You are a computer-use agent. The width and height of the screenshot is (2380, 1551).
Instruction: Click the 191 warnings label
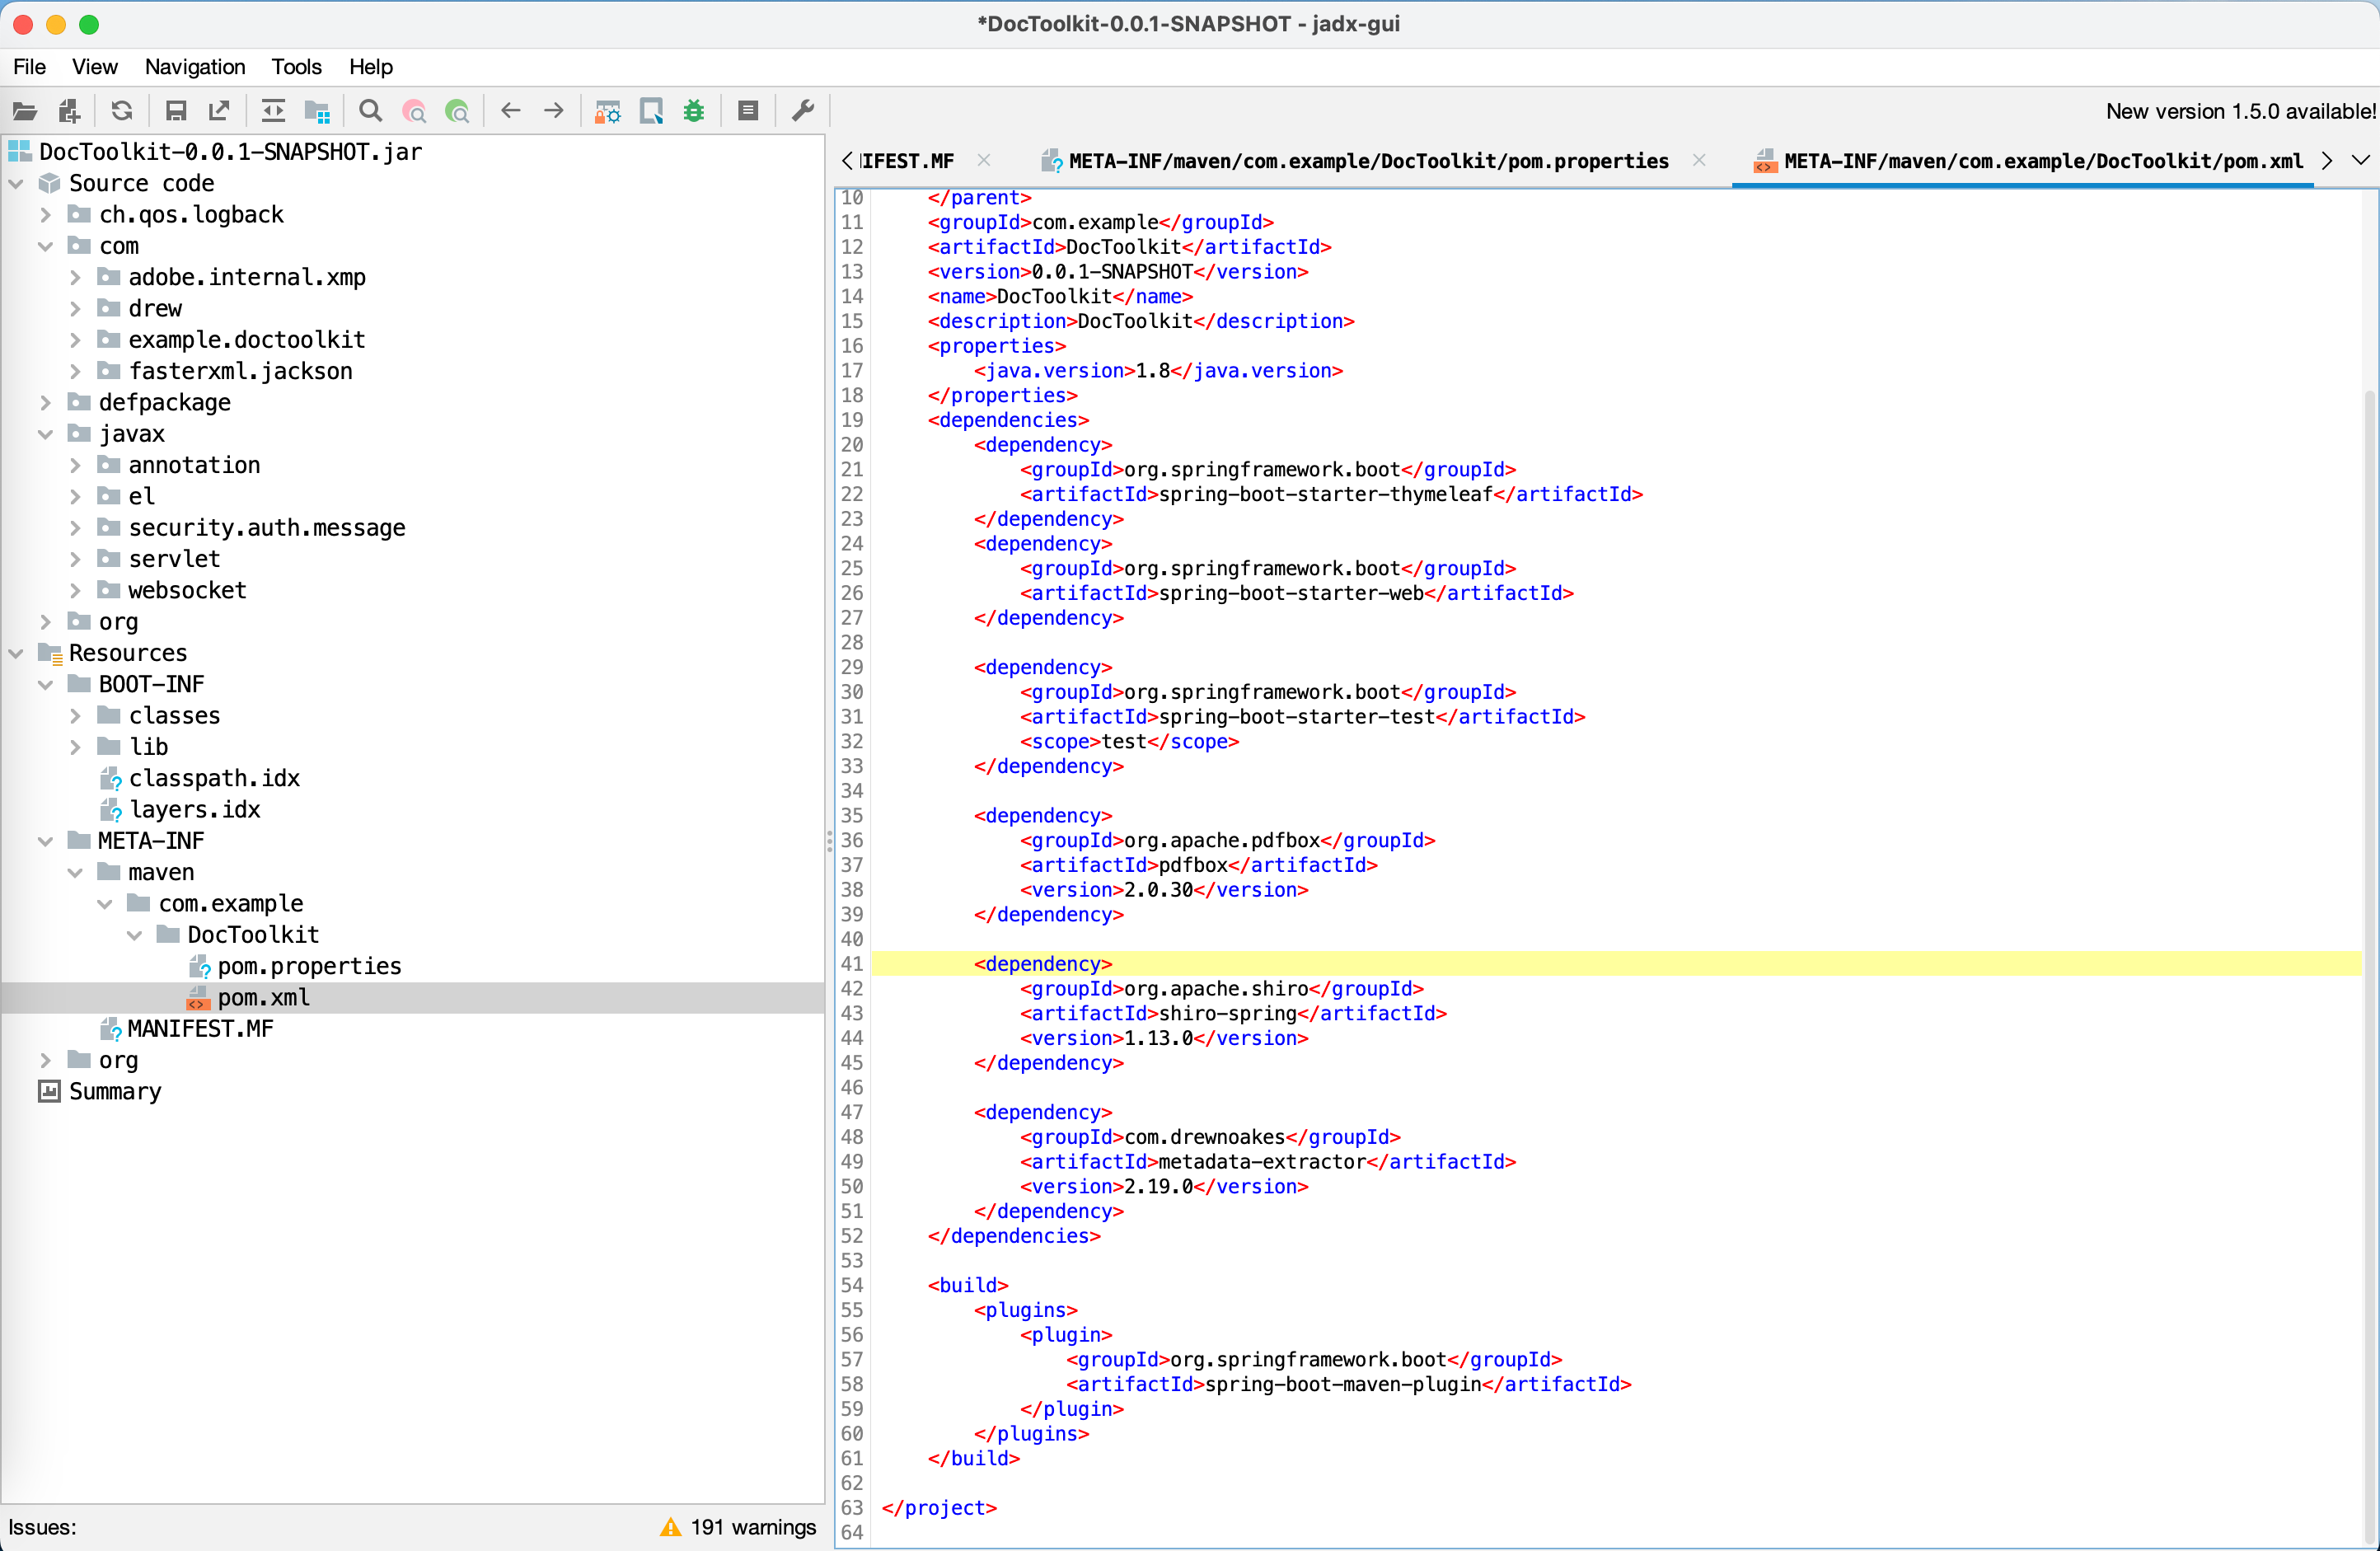[753, 1527]
